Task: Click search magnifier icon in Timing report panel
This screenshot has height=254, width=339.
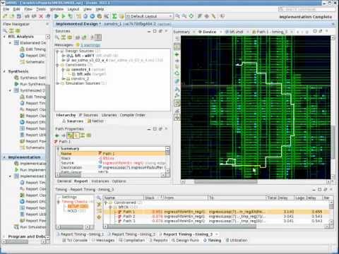Action: (x=99, y=198)
